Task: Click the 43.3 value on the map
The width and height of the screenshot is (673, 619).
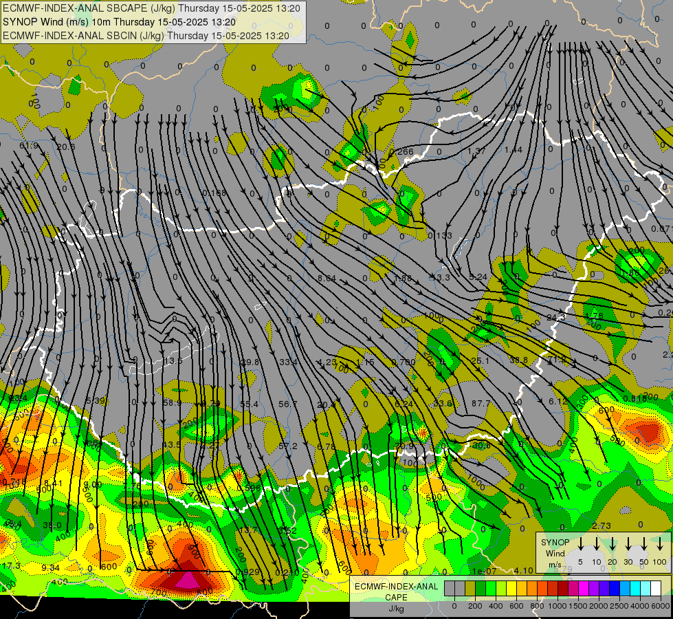Action: click(440, 277)
